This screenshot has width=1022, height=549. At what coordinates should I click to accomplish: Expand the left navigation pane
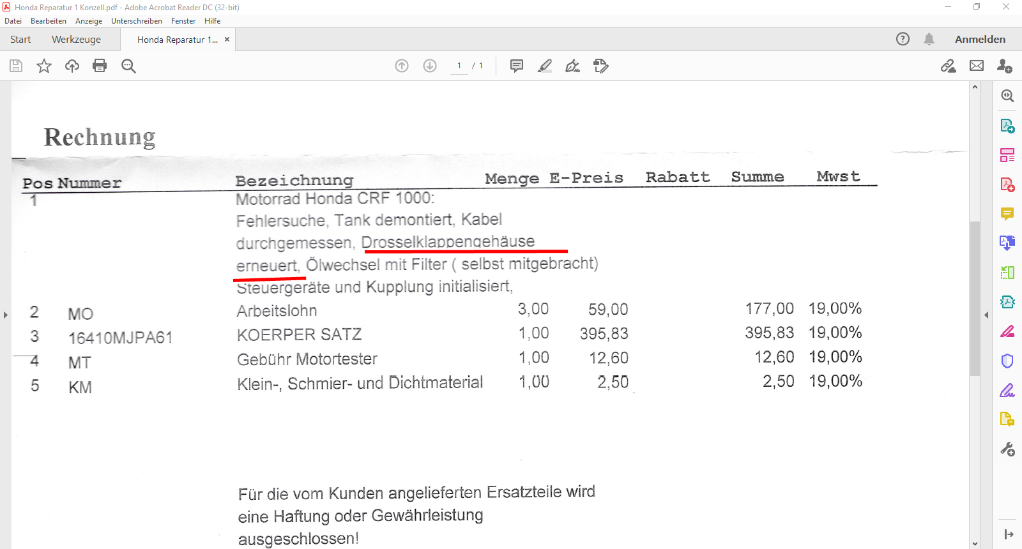(x=6, y=315)
